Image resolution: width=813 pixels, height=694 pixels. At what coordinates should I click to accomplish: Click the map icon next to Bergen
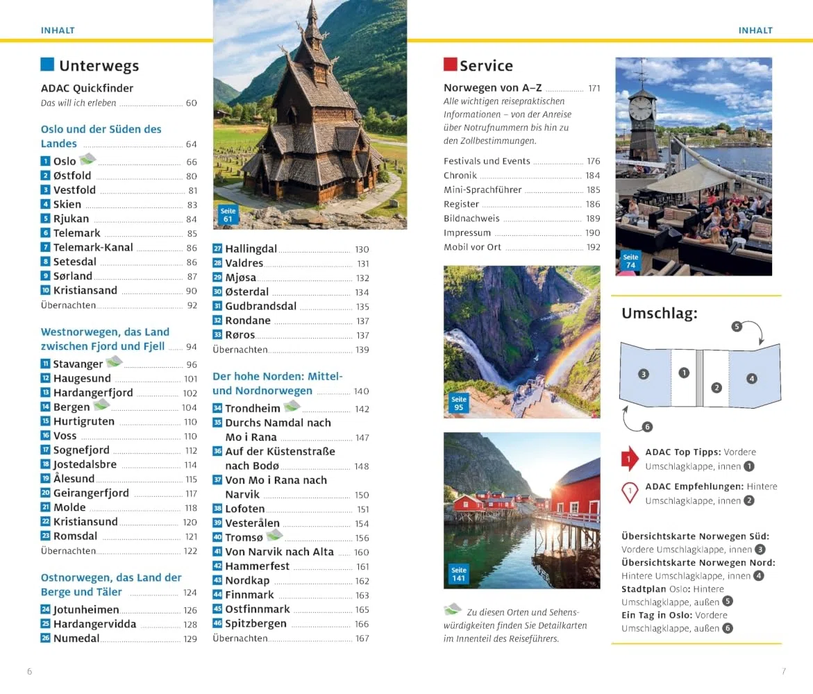click(101, 405)
